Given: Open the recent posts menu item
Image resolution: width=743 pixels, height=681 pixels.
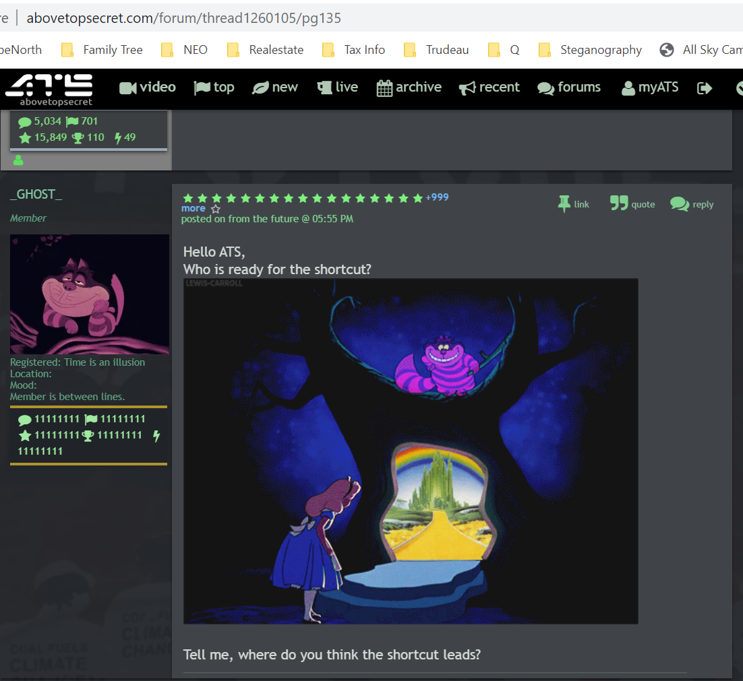Looking at the screenshot, I should [x=489, y=88].
